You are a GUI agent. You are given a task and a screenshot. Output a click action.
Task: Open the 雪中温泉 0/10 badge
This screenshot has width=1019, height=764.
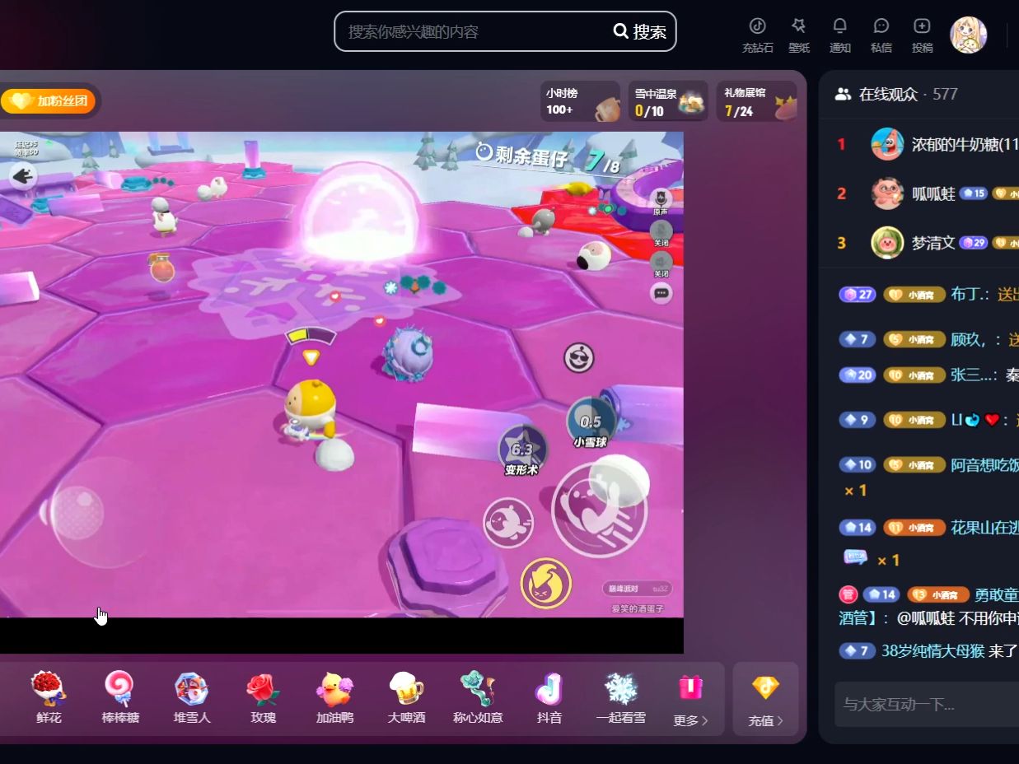pyautogui.click(x=668, y=101)
